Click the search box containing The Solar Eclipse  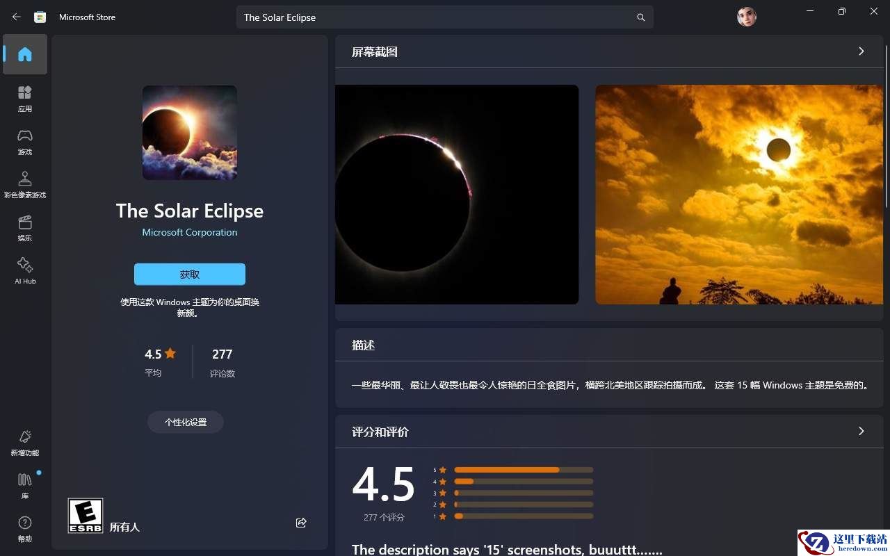point(444,17)
